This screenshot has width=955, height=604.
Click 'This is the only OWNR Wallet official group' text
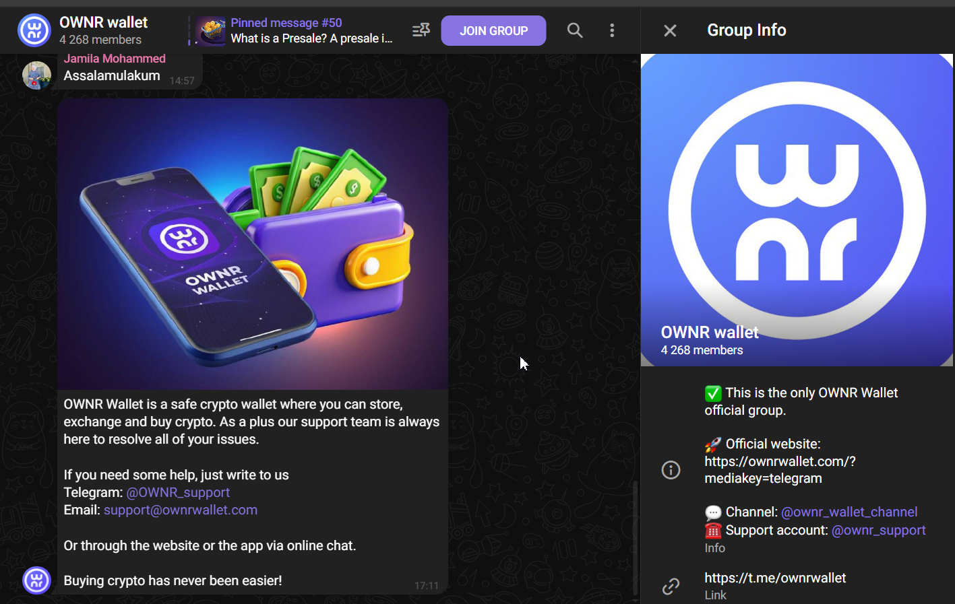click(x=801, y=401)
